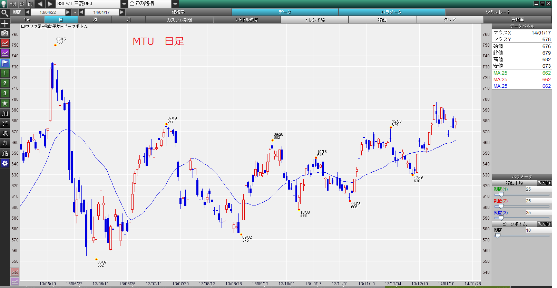Toggle the 日 daily timeframe

61,20
